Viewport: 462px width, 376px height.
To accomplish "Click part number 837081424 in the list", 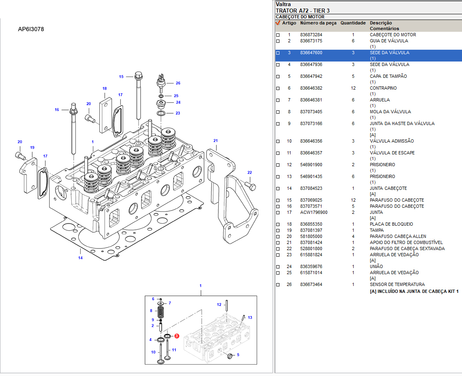I will click(311, 242).
